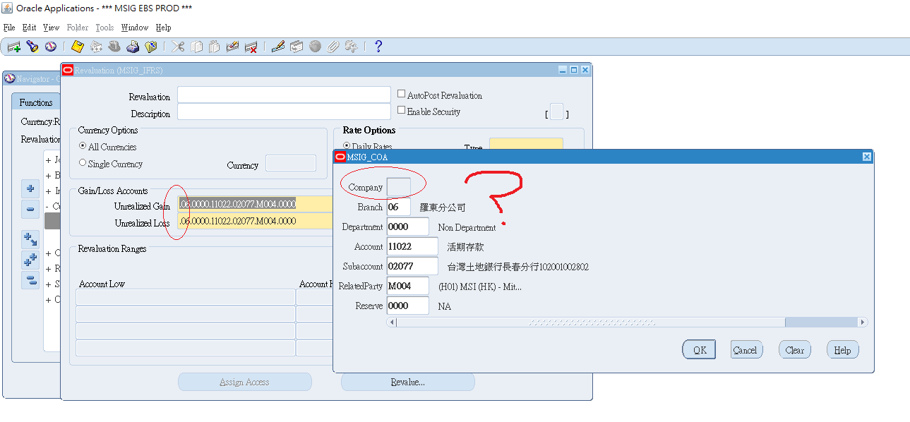The width and height of the screenshot is (910, 422).
Task: Click the MSIG_COA horizontal scrollbar left arrow
Action: [393, 322]
